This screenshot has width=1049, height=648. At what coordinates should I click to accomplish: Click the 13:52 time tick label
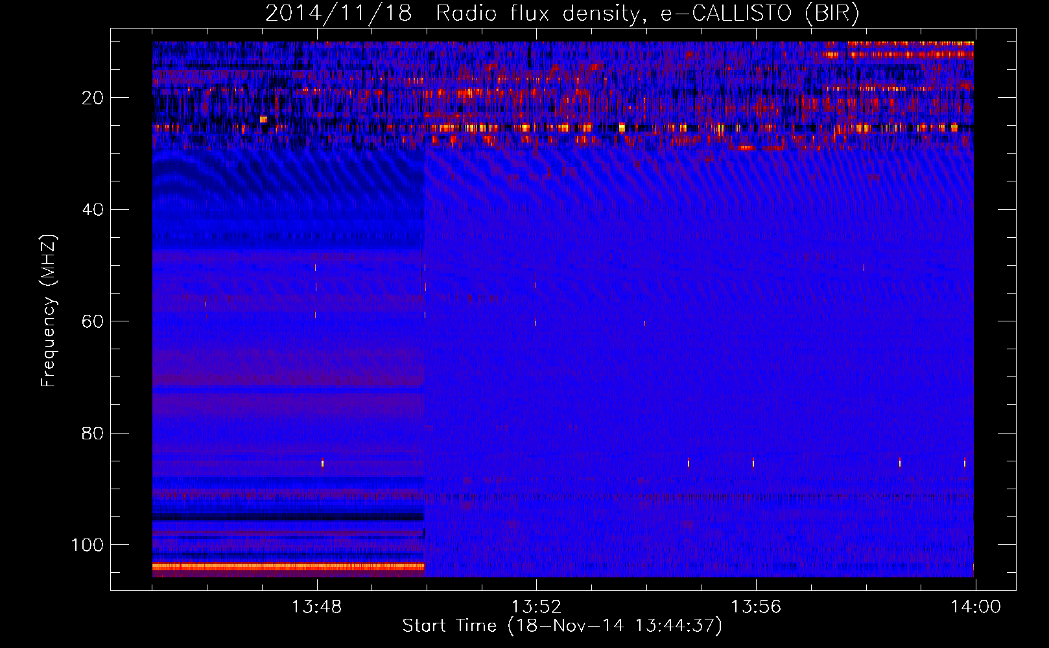[536, 607]
